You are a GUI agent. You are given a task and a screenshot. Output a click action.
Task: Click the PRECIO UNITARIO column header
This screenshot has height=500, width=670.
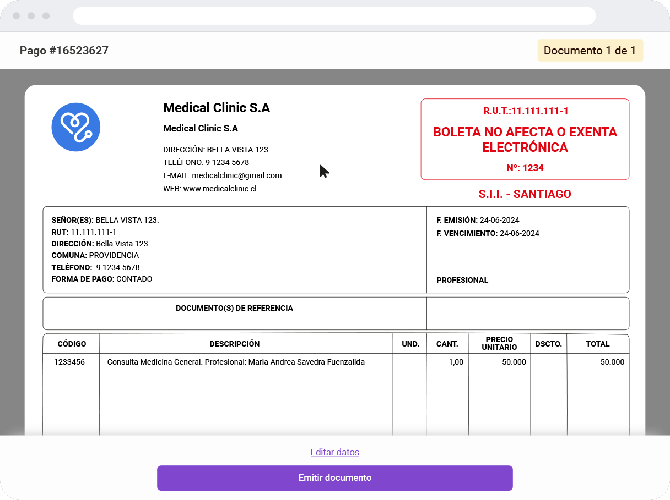[499, 343]
